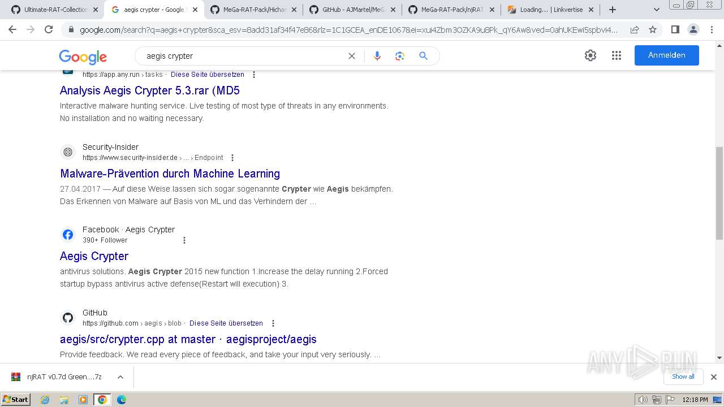Image resolution: width=724 pixels, height=407 pixels.
Task: Switch to MeGa-RAT-Pack/njRAT tab
Action: click(451, 10)
